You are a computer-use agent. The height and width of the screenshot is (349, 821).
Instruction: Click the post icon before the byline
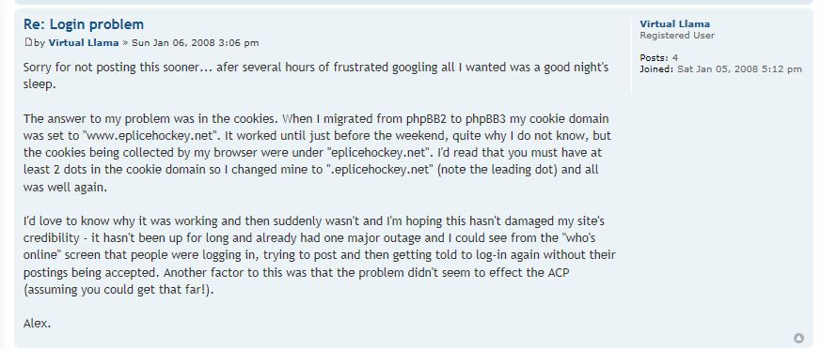coord(28,42)
